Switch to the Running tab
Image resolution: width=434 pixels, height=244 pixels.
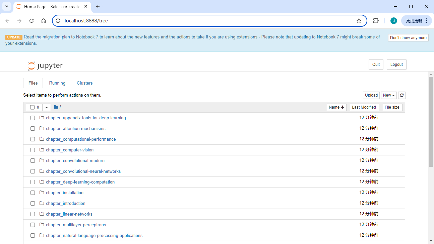tap(57, 83)
